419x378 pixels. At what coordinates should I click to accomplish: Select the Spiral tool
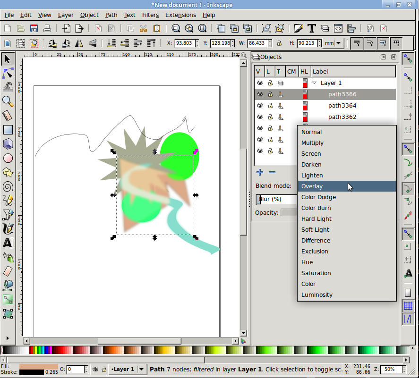tap(8, 186)
